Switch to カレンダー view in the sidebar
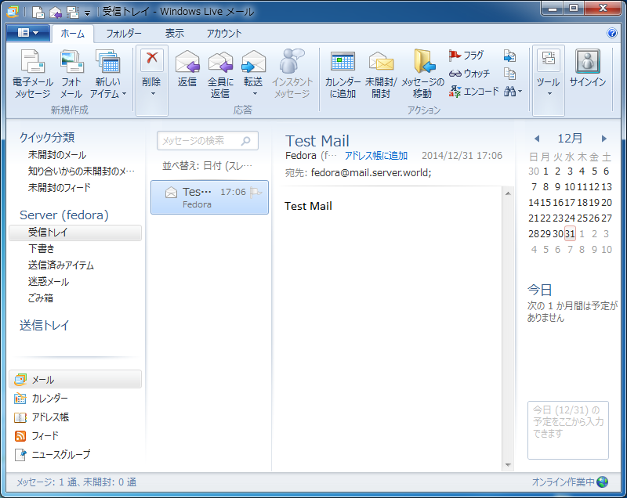This screenshot has width=627, height=498. click(x=42, y=398)
